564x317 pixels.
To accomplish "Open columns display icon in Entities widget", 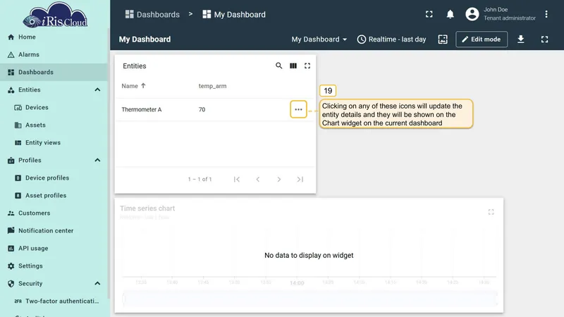I will [293, 66].
